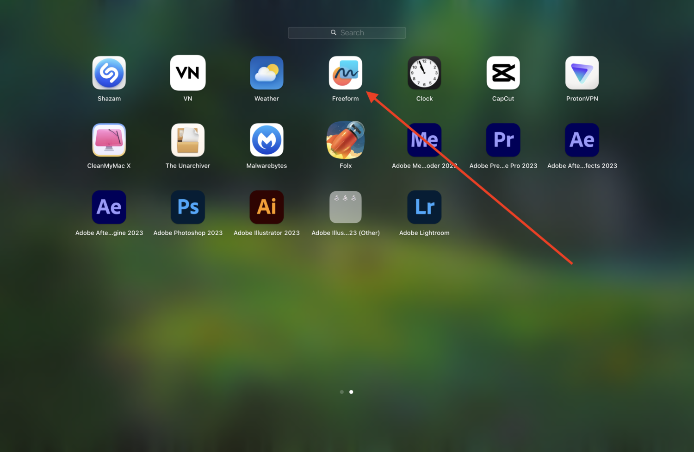Open The Unarchiver
Viewport: 694px width, 452px height.
tap(188, 140)
